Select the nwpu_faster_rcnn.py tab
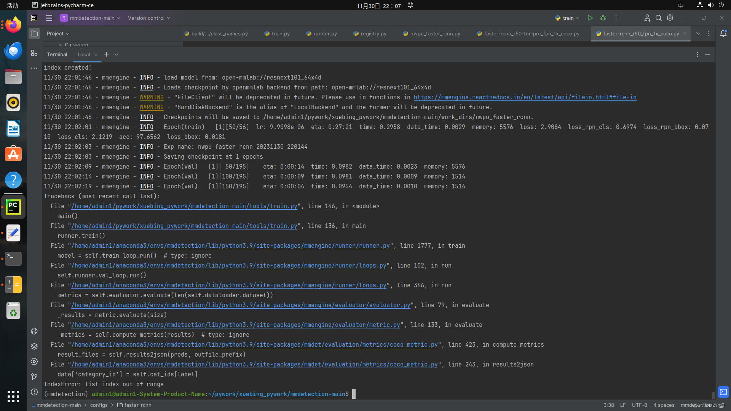Image resolution: width=731 pixels, height=411 pixels. coord(435,33)
